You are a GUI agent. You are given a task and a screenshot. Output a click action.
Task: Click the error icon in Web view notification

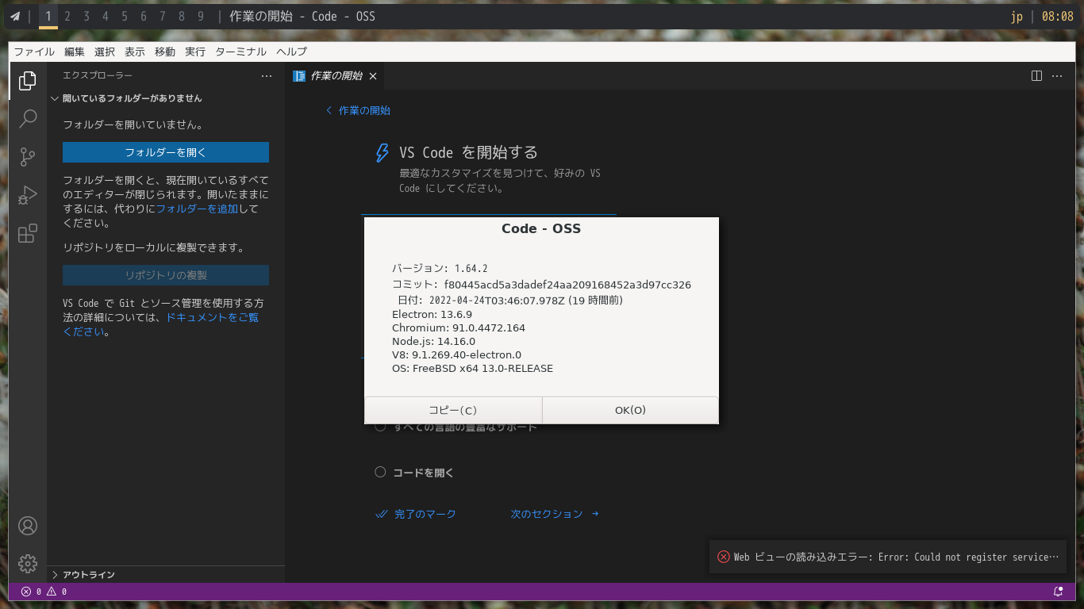coord(724,557)
